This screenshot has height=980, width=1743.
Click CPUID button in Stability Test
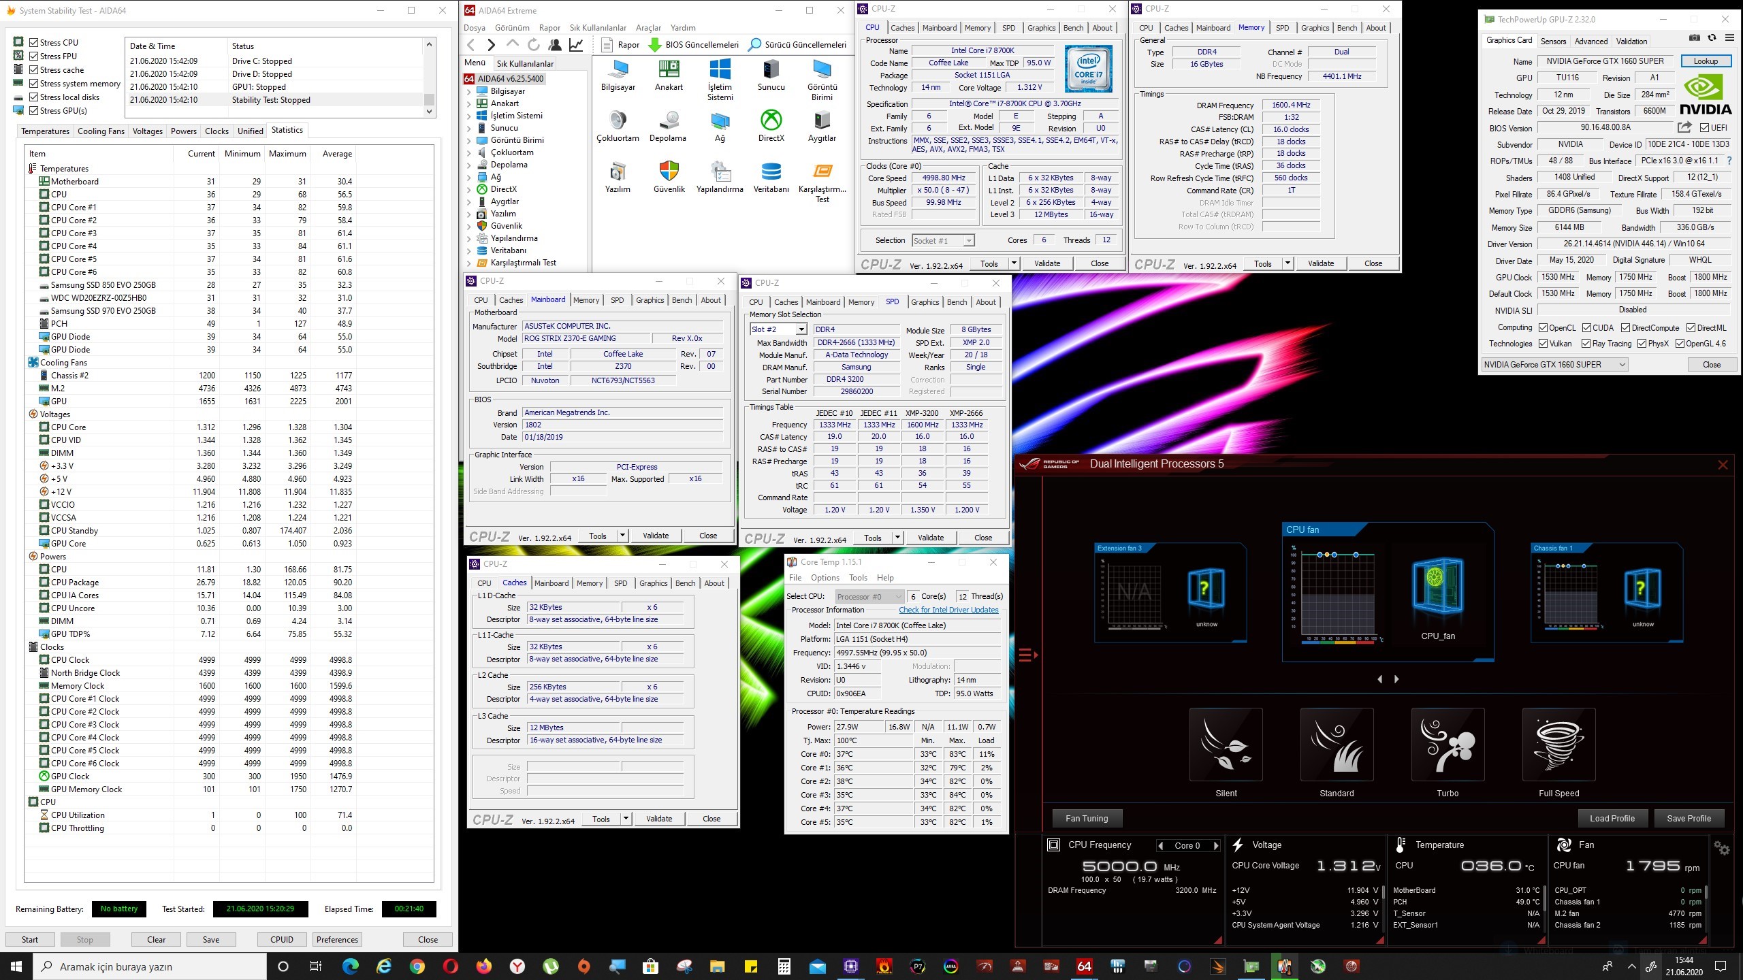click(282, 939)
